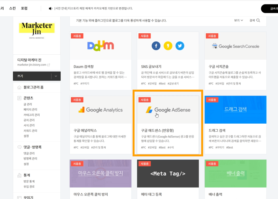Click the 드래그 검색 plugin title
The width and height of the screenshot is (278, 199).
[x=217, y=130]
